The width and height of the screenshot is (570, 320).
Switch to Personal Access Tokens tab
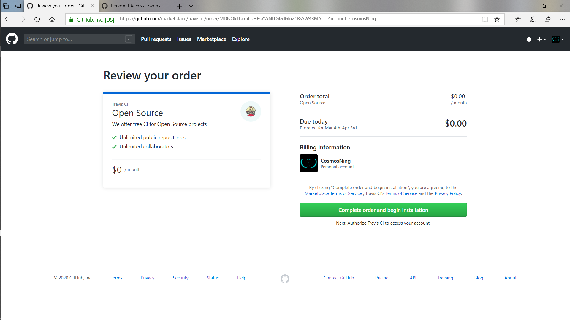[135, 6]
